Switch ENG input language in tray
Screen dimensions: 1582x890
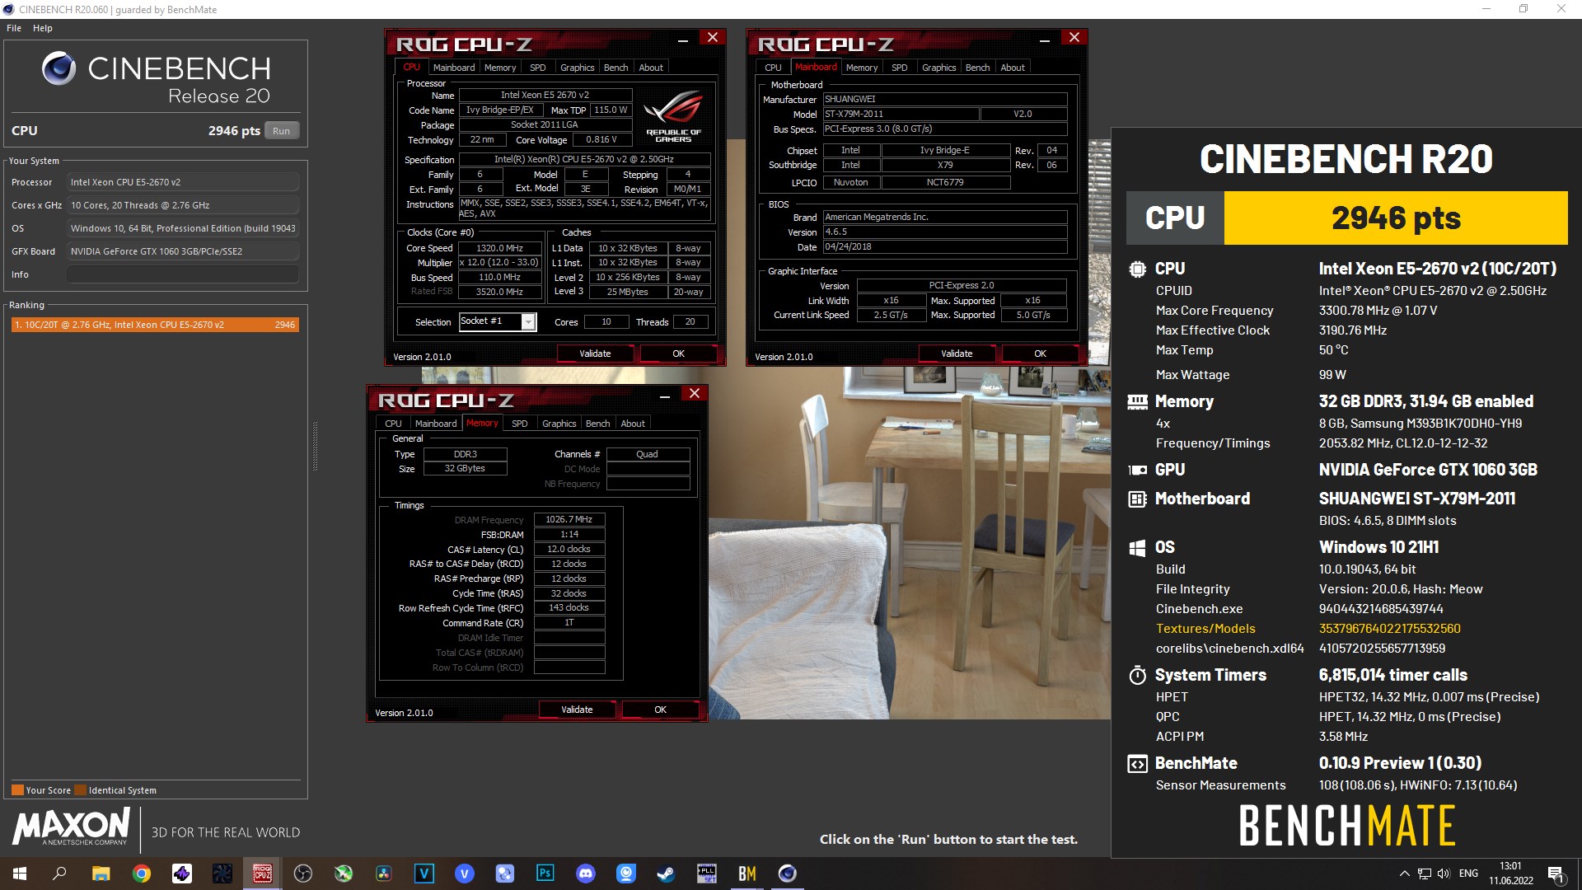point(1468,874)
